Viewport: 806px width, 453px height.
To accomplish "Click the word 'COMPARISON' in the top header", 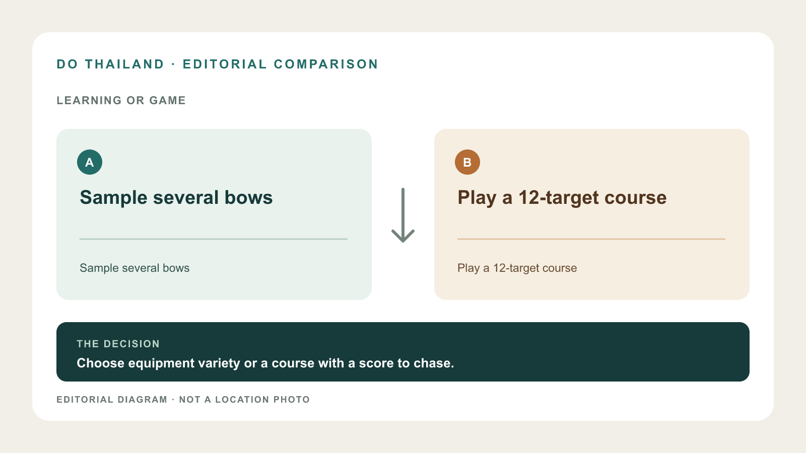I will 326,64.
